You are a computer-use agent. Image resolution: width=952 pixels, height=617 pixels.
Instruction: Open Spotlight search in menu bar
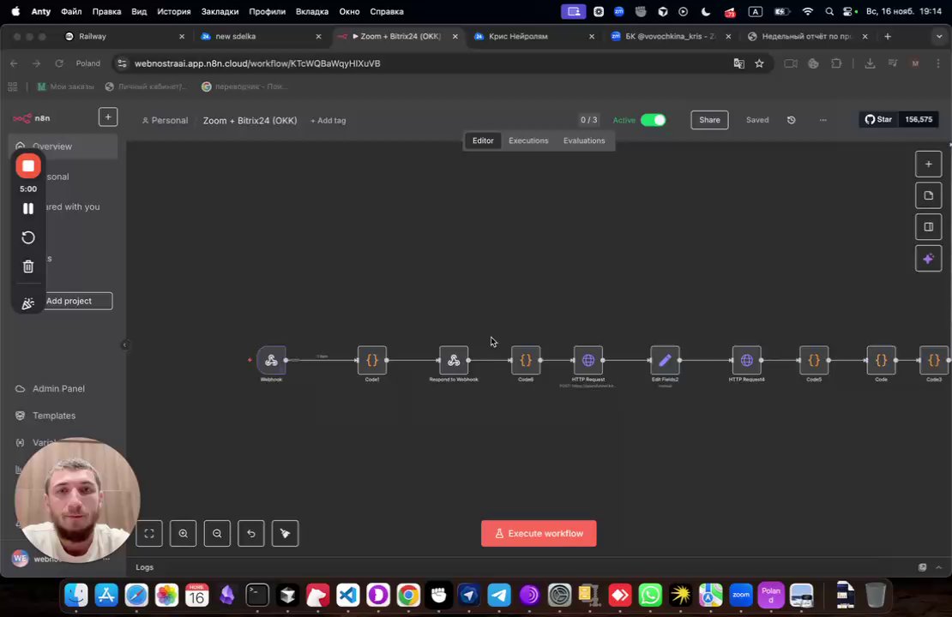[x=829, y=11]
